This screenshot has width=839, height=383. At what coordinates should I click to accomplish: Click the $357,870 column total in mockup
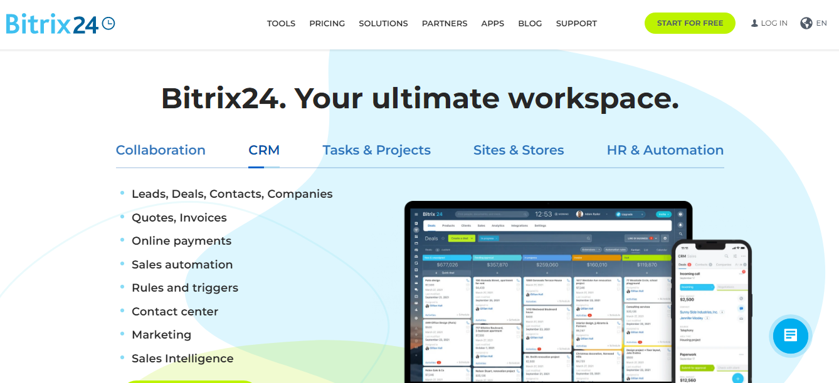(497, 265)
